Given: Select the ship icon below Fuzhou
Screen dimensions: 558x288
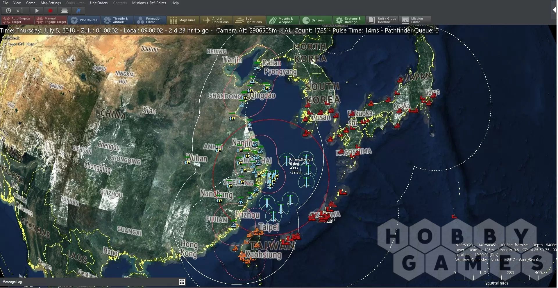Looking at the screenshot, I should [x=233, y=224].
